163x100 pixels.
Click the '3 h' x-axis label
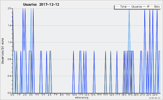pyautogui.click(x=31, y=95)
